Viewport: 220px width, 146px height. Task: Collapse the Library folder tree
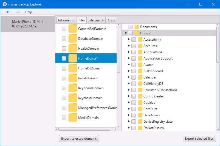126,33
